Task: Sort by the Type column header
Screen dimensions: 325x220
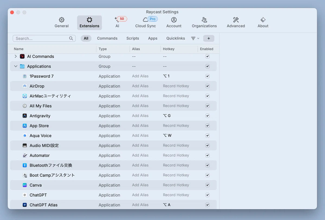Action: (103, 49)
